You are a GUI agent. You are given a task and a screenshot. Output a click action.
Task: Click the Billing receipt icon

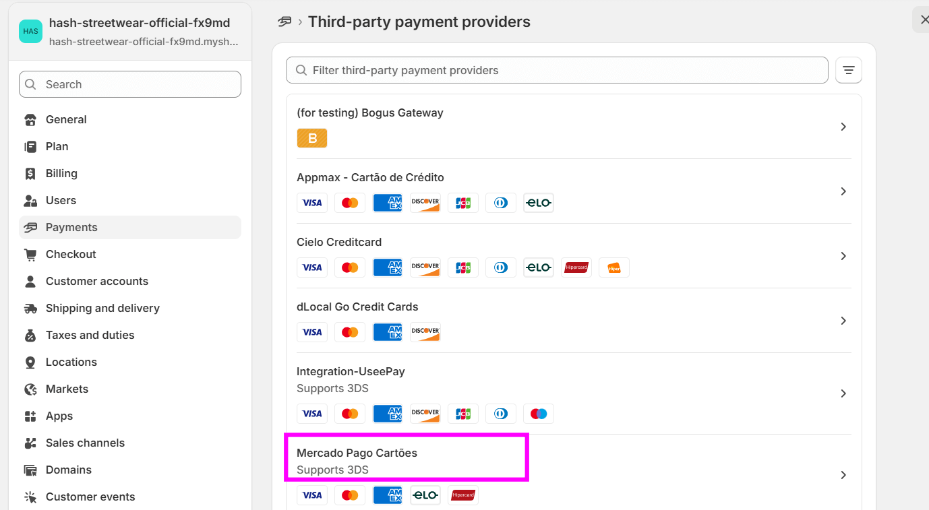pos(30,174)
